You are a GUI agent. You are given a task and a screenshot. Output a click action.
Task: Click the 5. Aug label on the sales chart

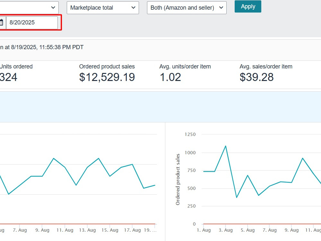[x=248, y=230]
